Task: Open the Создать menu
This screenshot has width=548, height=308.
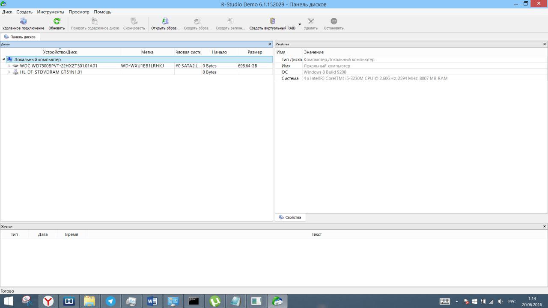Action: pyautogui.click(x=24, y=12)
